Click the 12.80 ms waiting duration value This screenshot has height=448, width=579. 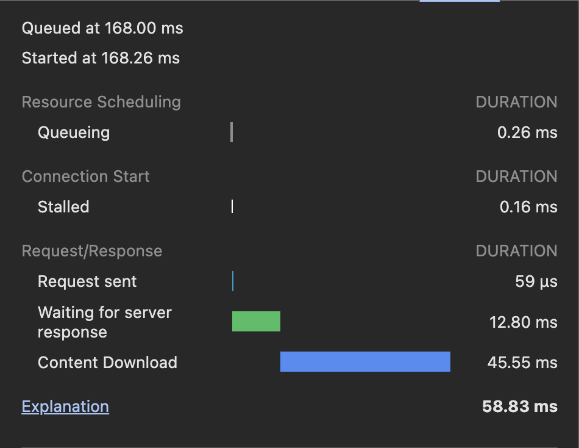pos(523,322)
